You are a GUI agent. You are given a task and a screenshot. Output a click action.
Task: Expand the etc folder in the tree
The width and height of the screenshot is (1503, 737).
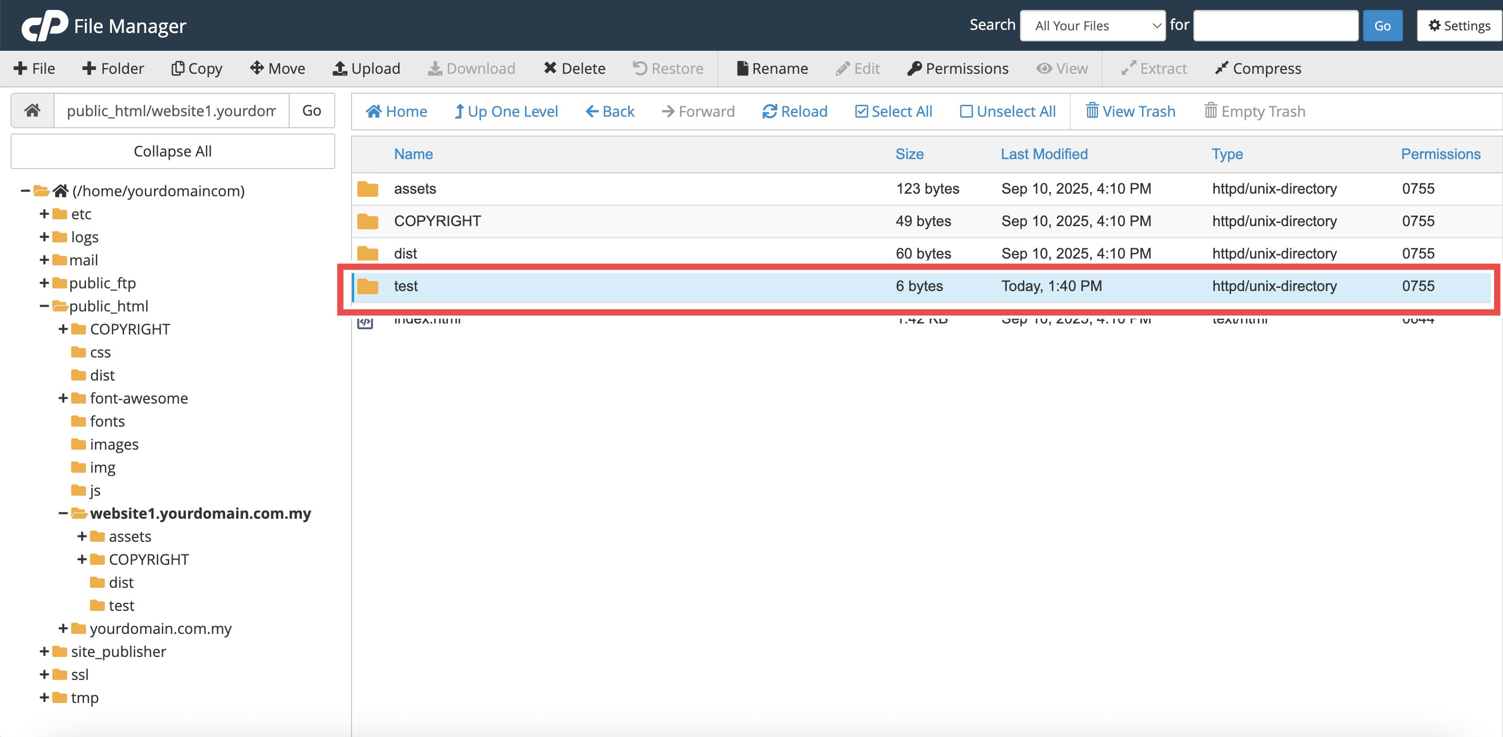click(44, 214)
